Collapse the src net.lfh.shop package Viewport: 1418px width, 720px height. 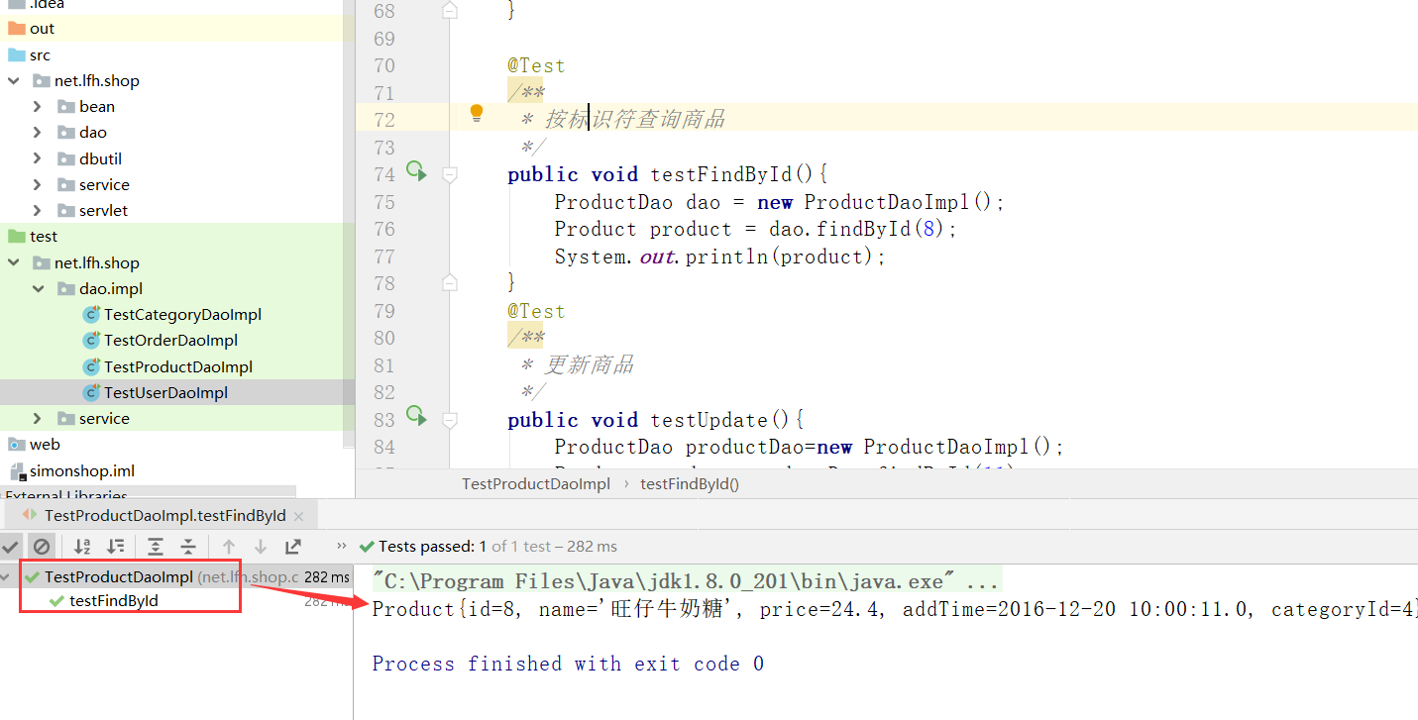pos(14,80)
